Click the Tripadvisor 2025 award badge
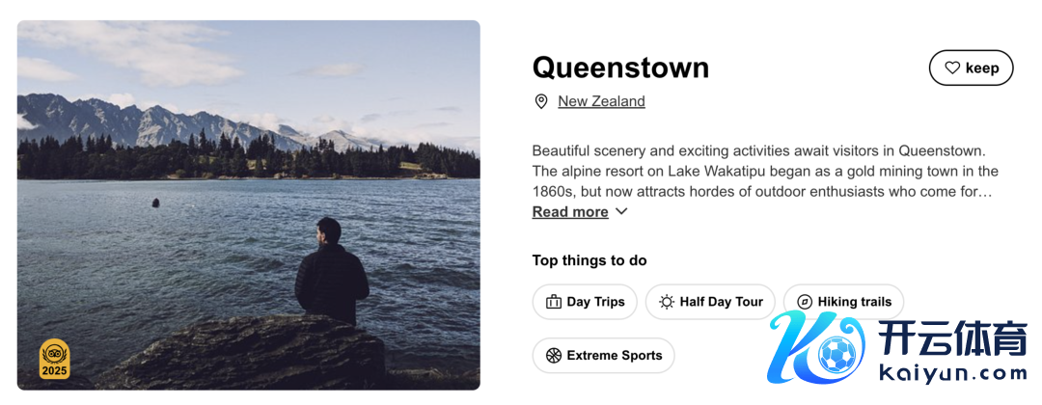This screenshot has height=405, width=1042. click(x=54, y=359)
